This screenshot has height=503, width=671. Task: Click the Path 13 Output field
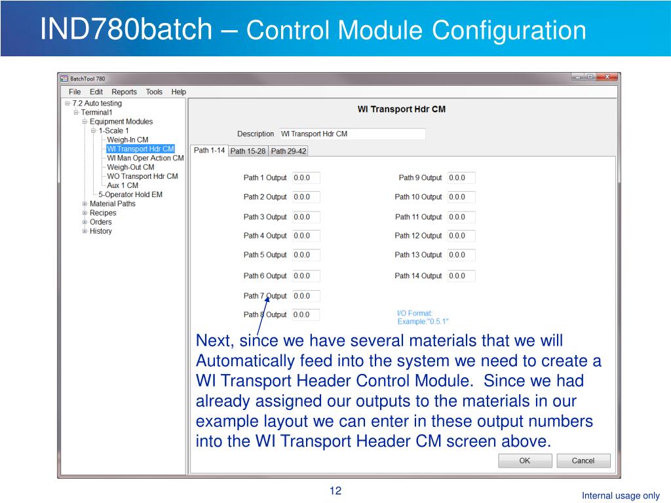click(461, 255)
